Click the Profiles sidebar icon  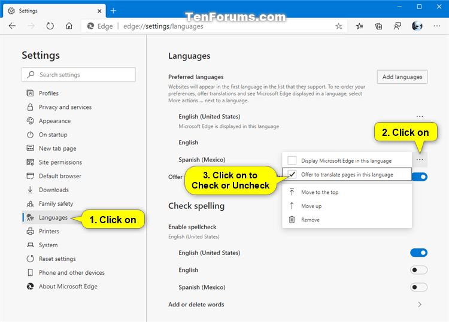pyautogui.click(x=30, y=93)
